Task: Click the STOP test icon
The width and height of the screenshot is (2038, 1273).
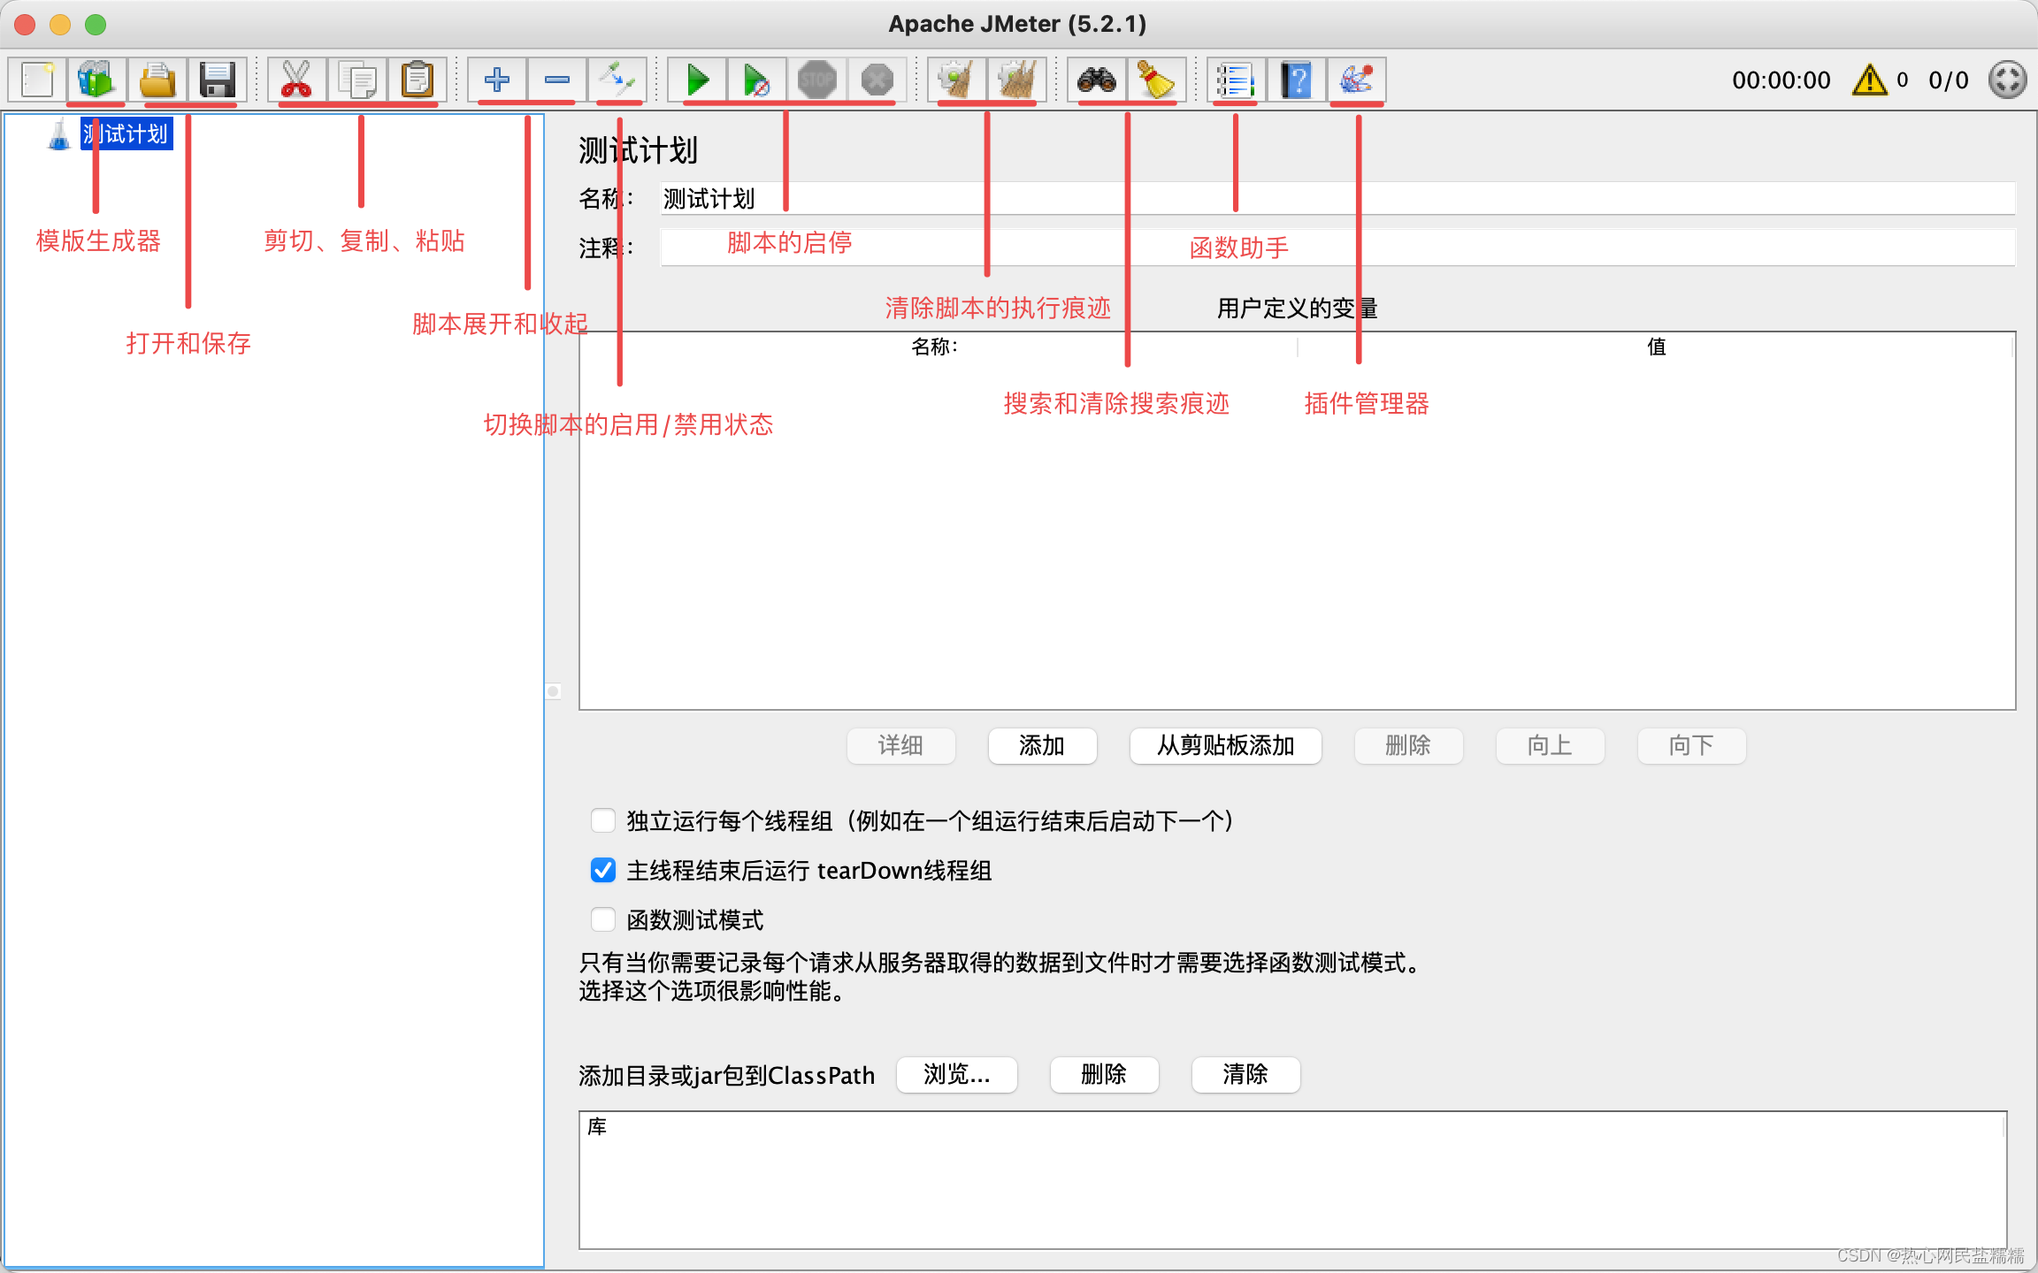Action: (x=816, y=80)
